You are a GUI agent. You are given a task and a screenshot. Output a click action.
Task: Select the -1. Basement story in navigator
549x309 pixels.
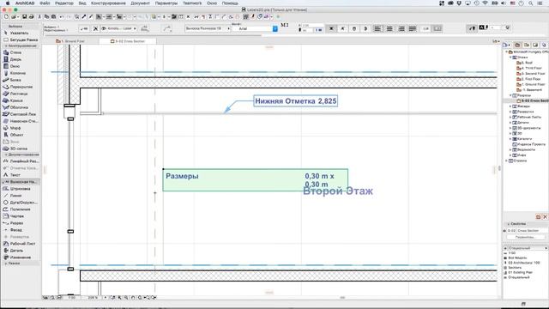530,90
